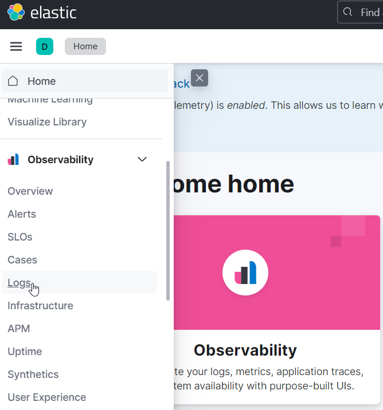The height and width of the screenshot is (410, 383).
Task: Open the Logs page
Action: 19,283
